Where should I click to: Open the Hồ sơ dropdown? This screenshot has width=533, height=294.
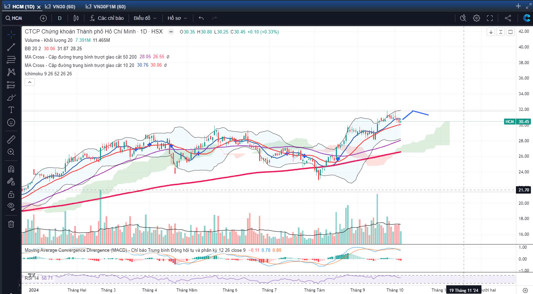point(177,18)
